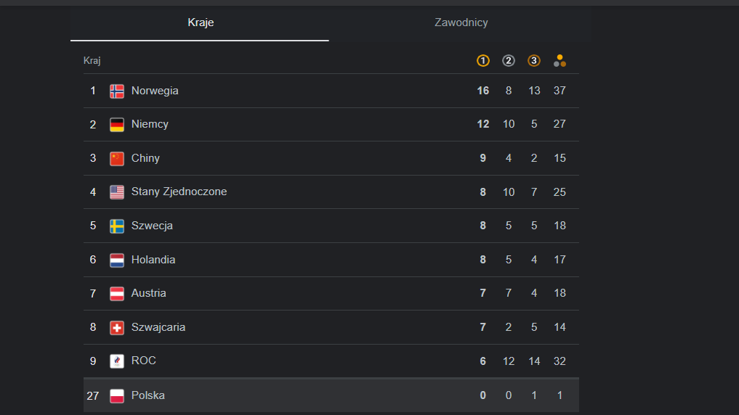Select the Kraje tab
Viewport: 739px width, 415px height.
coord(200,22)
